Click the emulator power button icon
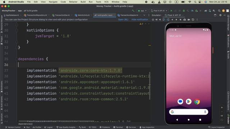This screenshot has width=230, height=129. [153, 20]
